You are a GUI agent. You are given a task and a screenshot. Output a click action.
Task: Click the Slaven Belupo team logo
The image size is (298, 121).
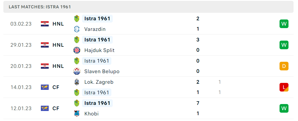click(77, 71)
